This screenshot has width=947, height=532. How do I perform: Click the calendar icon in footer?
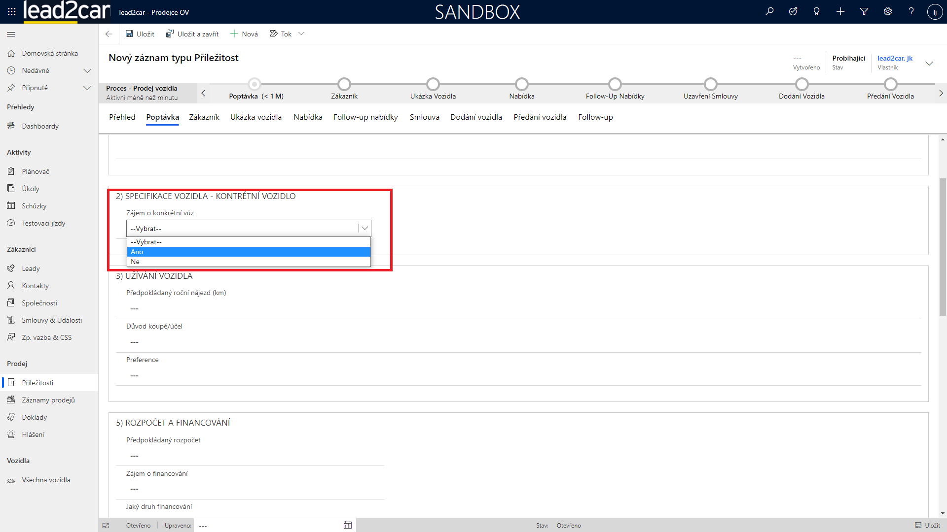[348, 525]
